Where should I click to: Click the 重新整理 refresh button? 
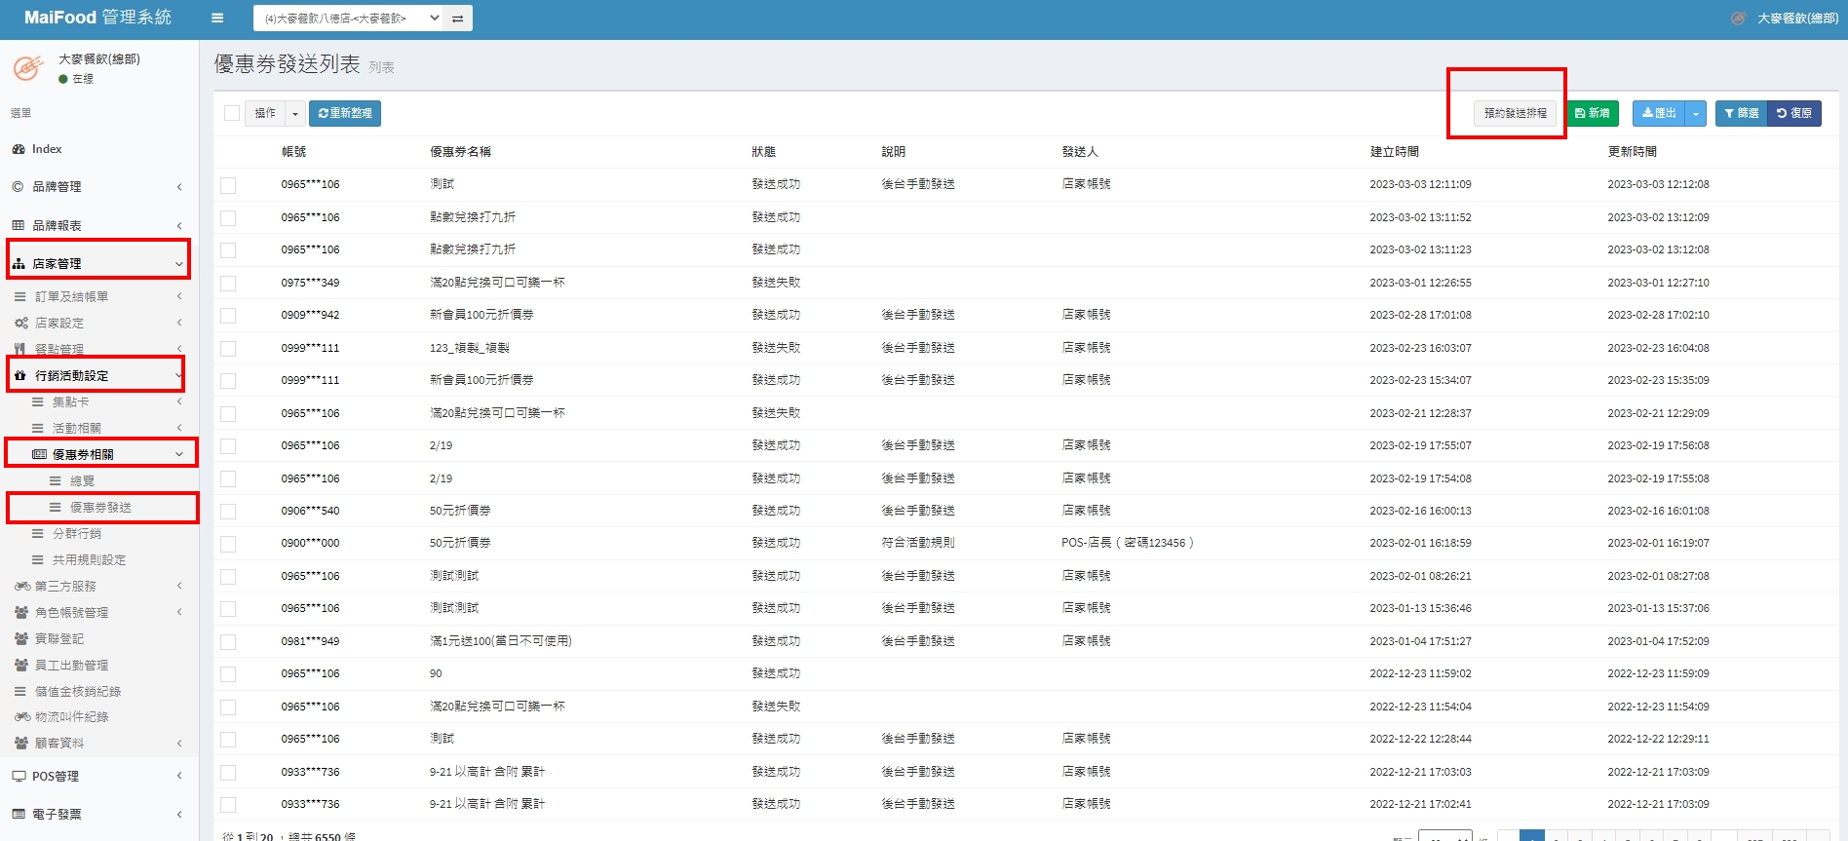click(x=345, y=114)
